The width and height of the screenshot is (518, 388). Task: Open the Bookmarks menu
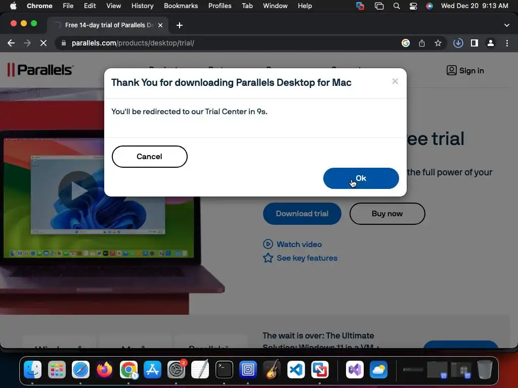(181, 6)
